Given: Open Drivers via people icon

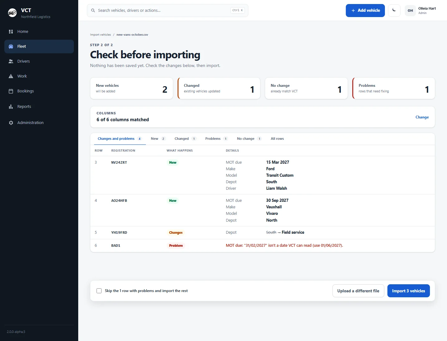Looking at the screenshot, I should coord(11,61).
